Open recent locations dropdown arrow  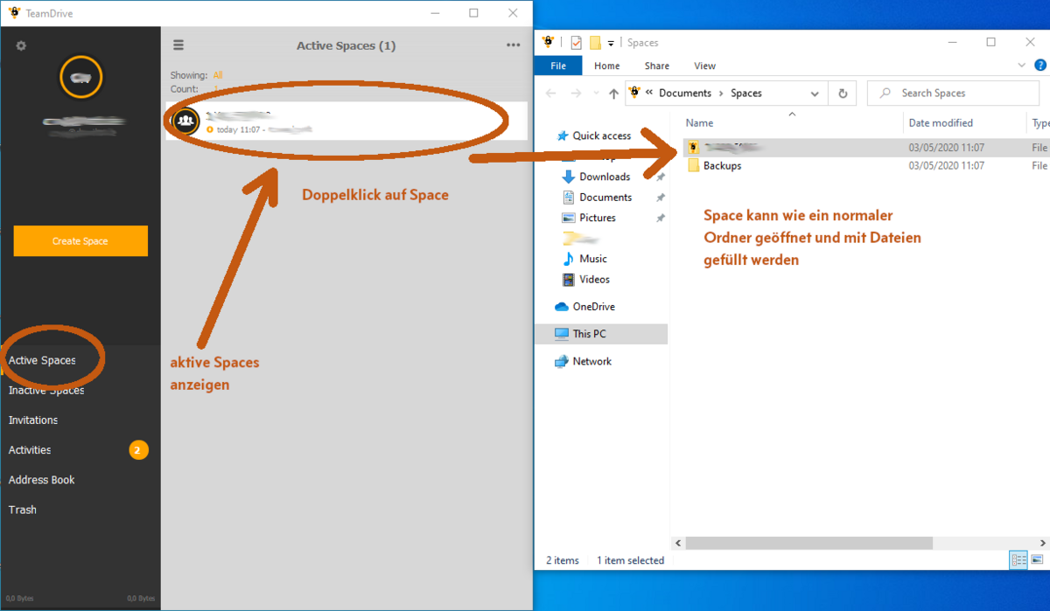pyautogui.click(x=596, y=94)
